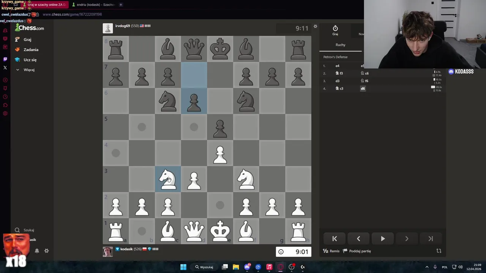Select black move Nf6 in move list
Viewport: 486px width, 273px height.
(364, 81)
